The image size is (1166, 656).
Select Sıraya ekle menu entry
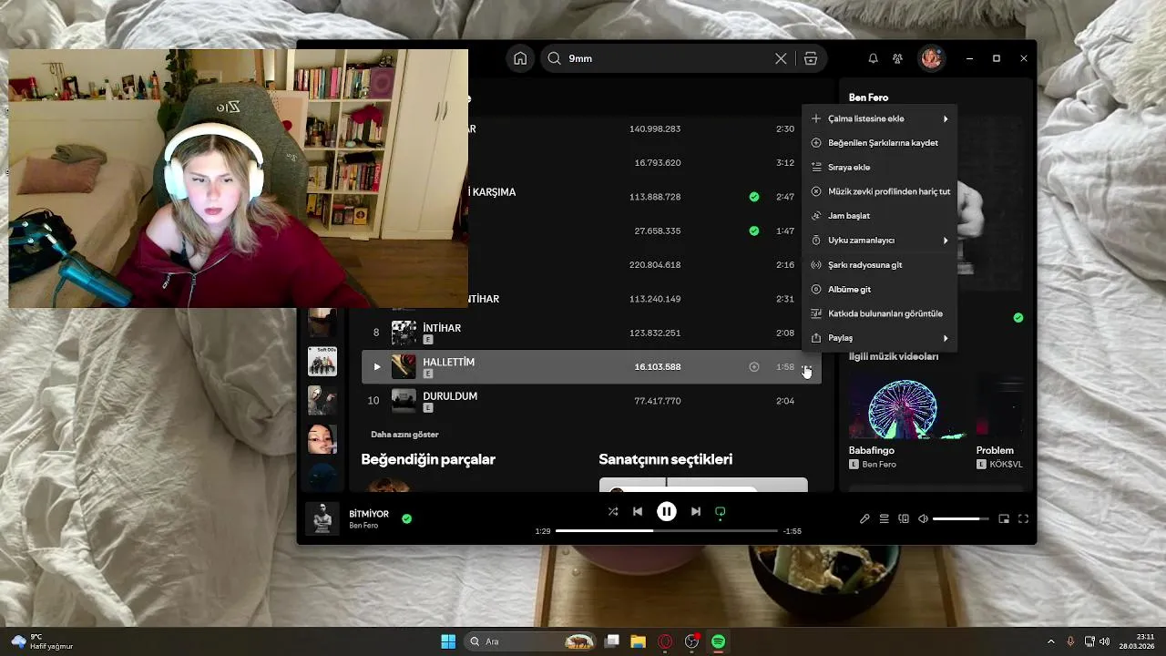[x=879, y=168]
